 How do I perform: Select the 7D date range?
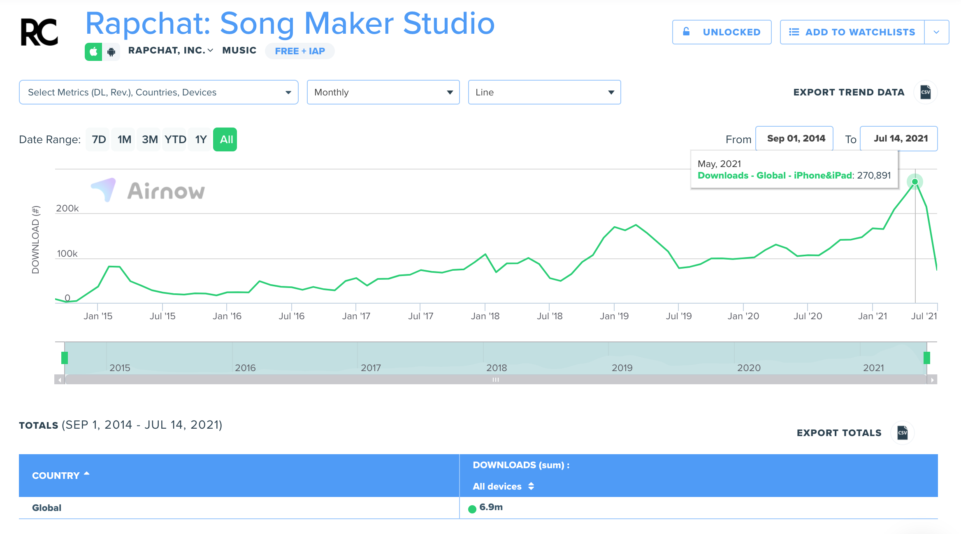coord(98,139)
